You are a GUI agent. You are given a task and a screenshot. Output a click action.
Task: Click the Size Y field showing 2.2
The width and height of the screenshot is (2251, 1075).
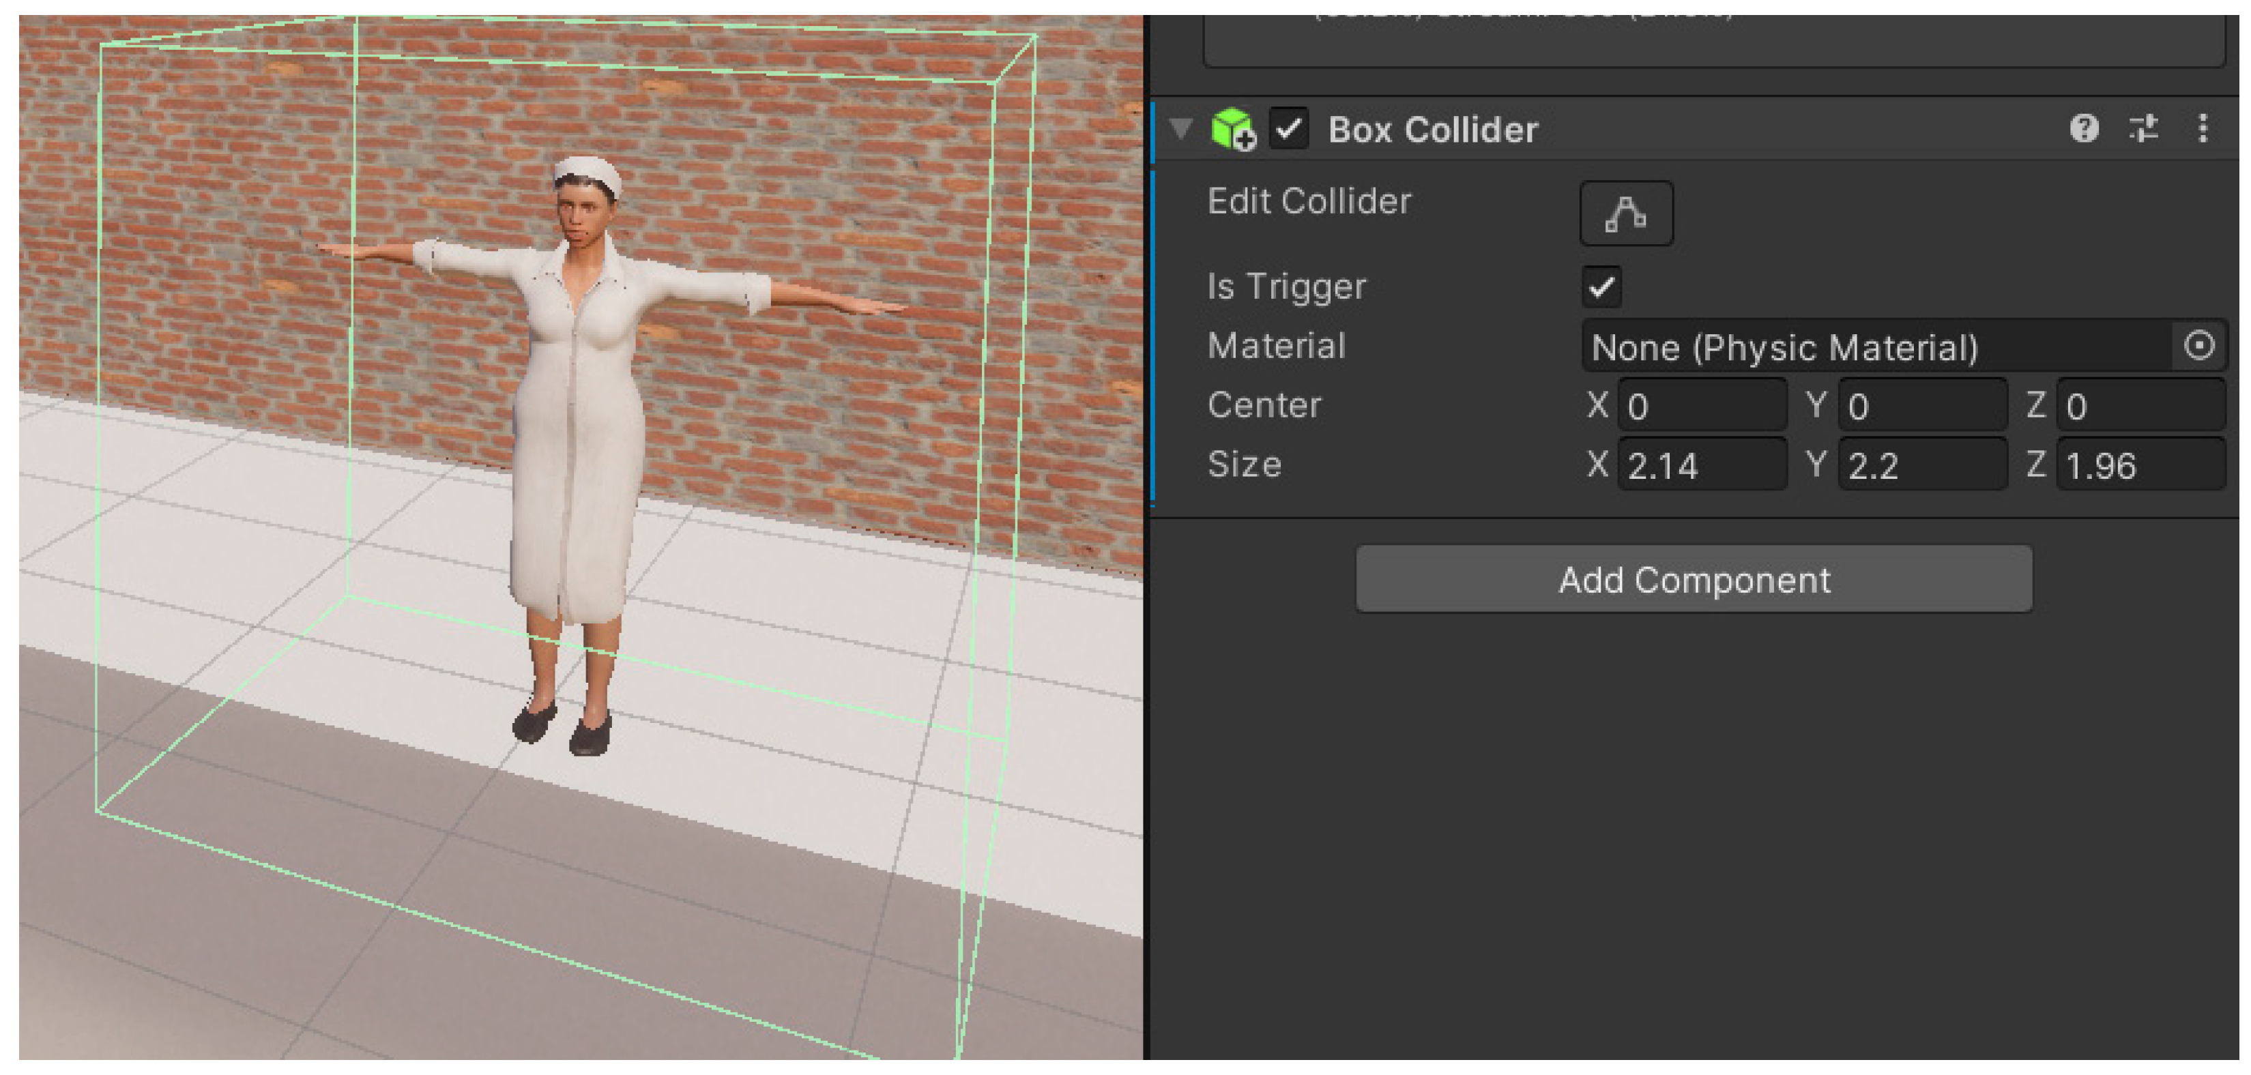click(x=1921, y=465)
